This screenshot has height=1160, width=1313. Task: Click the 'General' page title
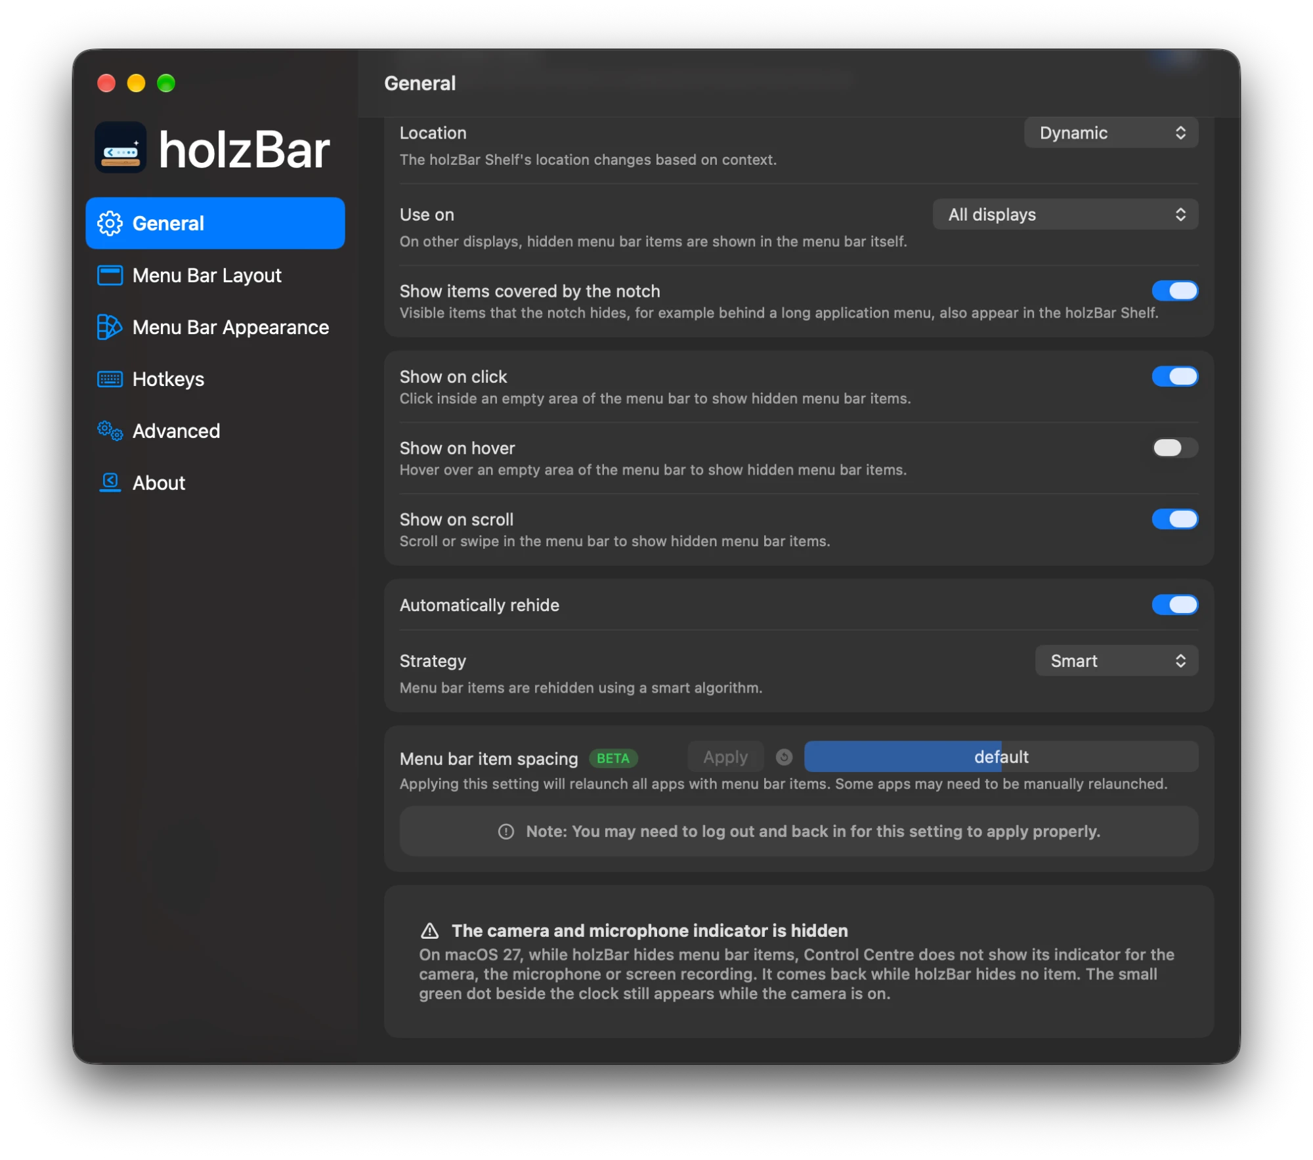pos(420,83)
